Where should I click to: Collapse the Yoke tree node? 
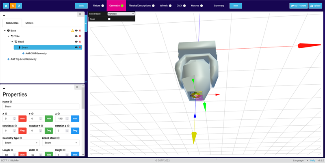point(9,36)
